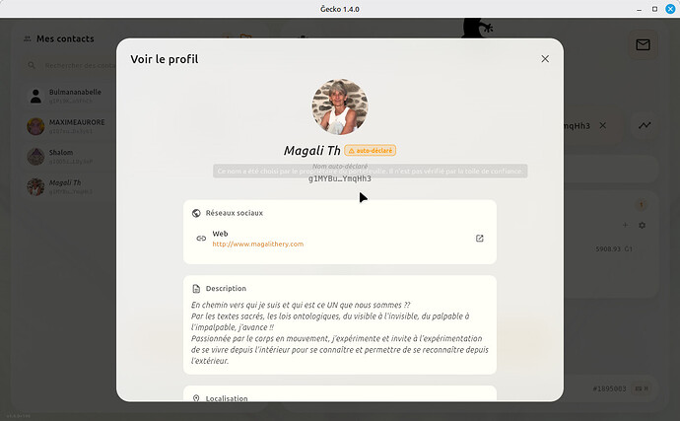The width and height of the screenshot is (680, 421).
Task: Click the orange notification badge 1
Action: [642, 205]
